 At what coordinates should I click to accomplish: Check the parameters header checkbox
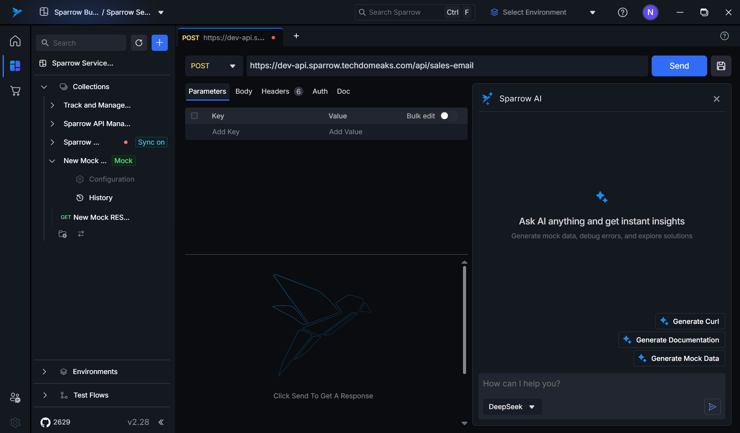(194, 116)
